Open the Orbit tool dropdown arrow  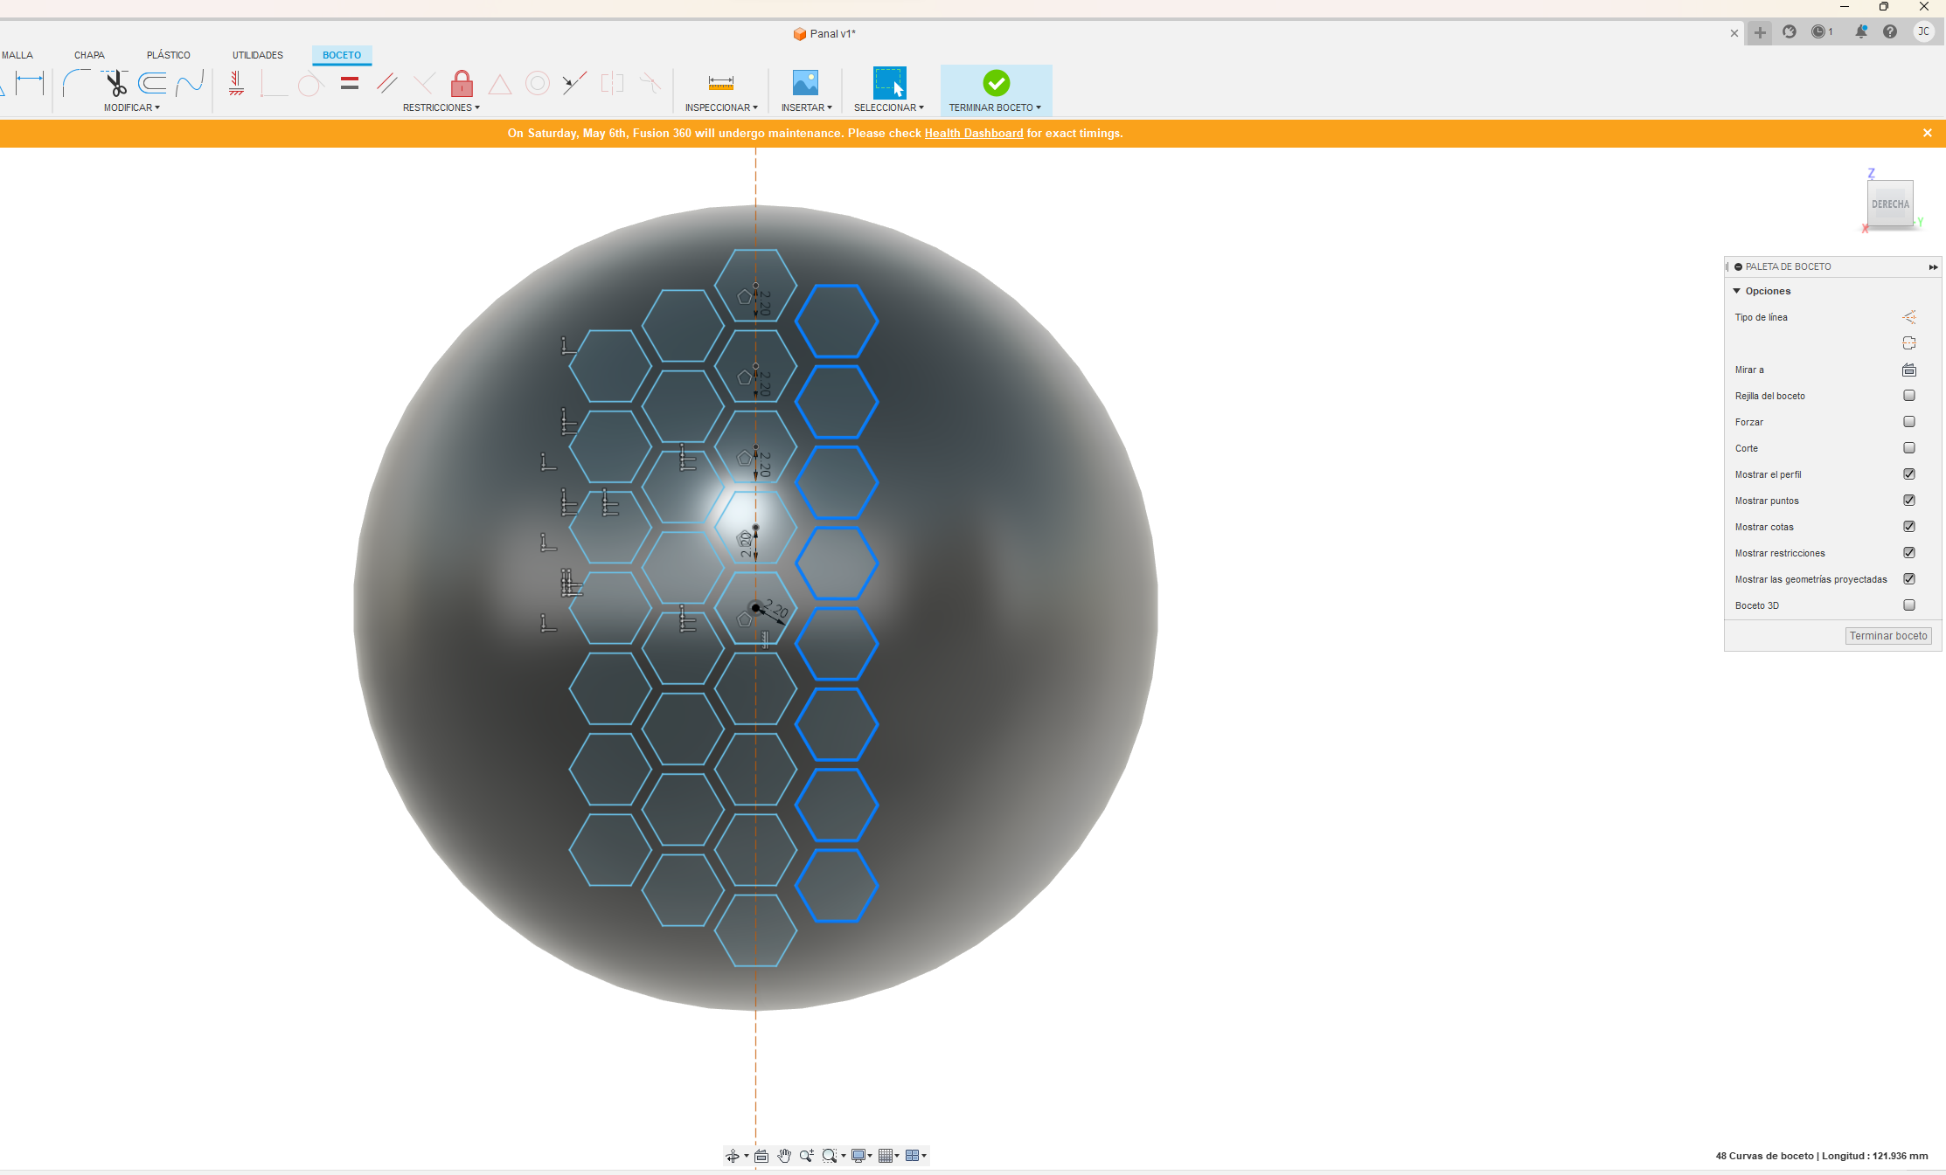click(746, 1156)
